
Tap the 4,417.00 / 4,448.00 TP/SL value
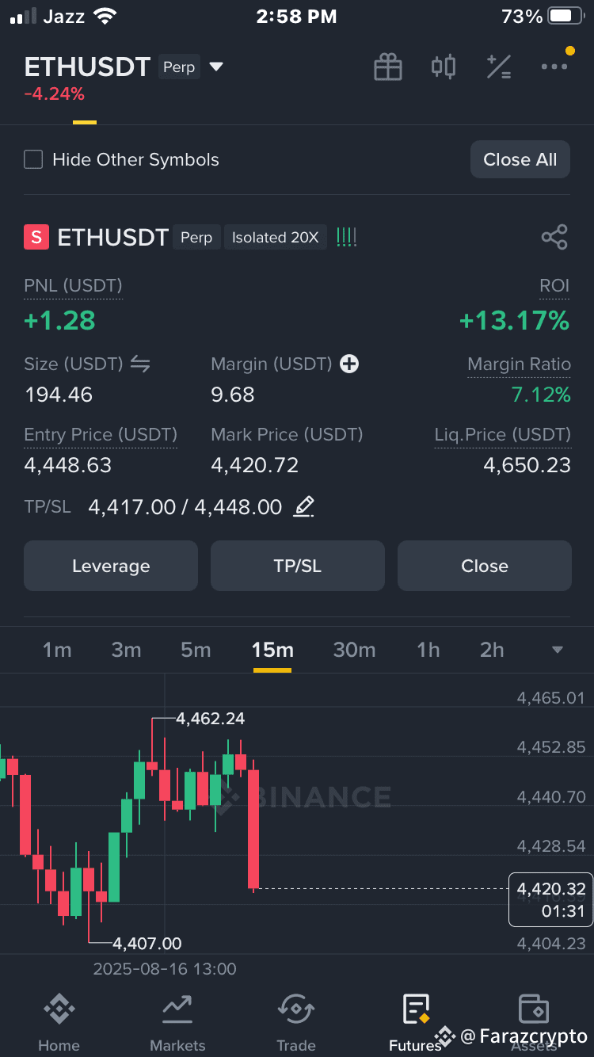[185, 506]
